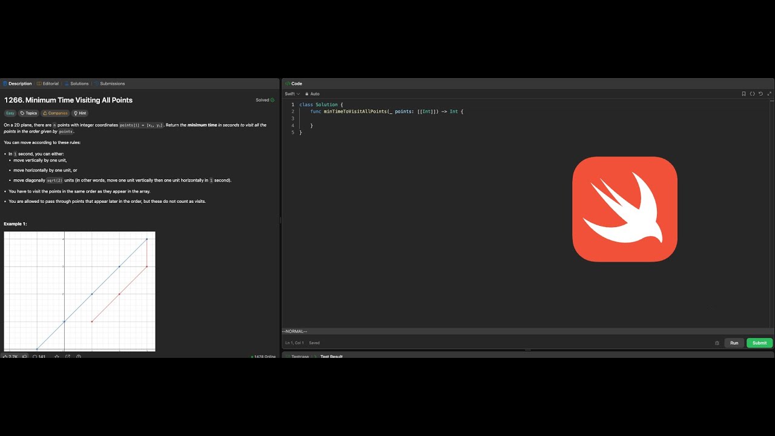This screenshot has width=775, height=436.
Task: Click the NORMAL vim mode indicator
Action: pyautogui.click(x=295, y=331)
